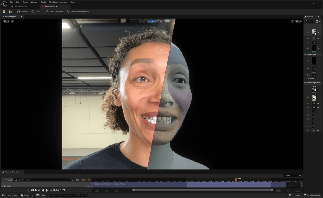Click the Export Level Sequence button

click(x=77, y=12)
